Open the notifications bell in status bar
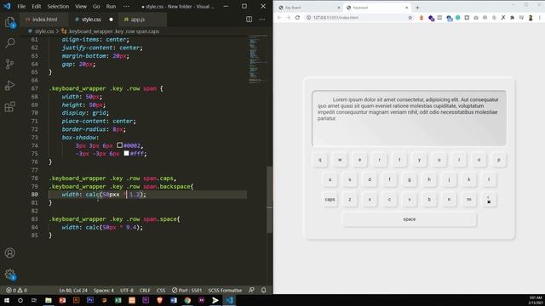 pyautogui.click(x=263, y=290)
